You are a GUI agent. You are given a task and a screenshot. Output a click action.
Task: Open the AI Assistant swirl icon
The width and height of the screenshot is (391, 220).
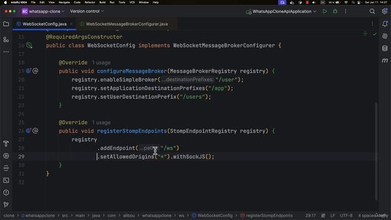(385, 36)
